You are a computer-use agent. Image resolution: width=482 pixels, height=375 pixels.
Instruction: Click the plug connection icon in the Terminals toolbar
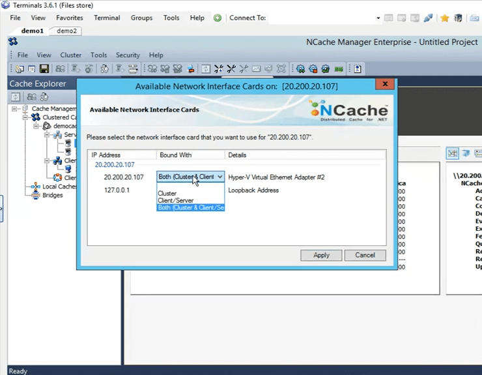(428, 18)
